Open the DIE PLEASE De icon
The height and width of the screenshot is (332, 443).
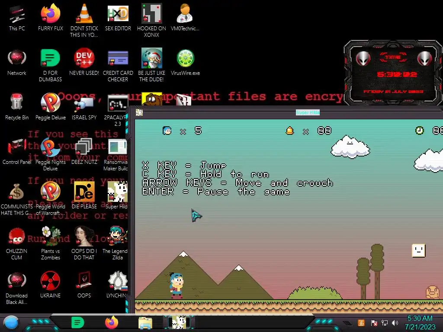[84, 196]
